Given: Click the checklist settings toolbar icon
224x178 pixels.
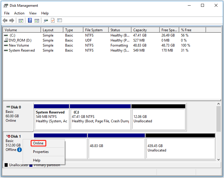Looking at the screenshot, I should (60, 20).
